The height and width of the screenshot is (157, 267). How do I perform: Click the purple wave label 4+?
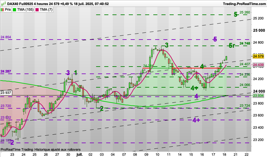[x=196, y=120]
